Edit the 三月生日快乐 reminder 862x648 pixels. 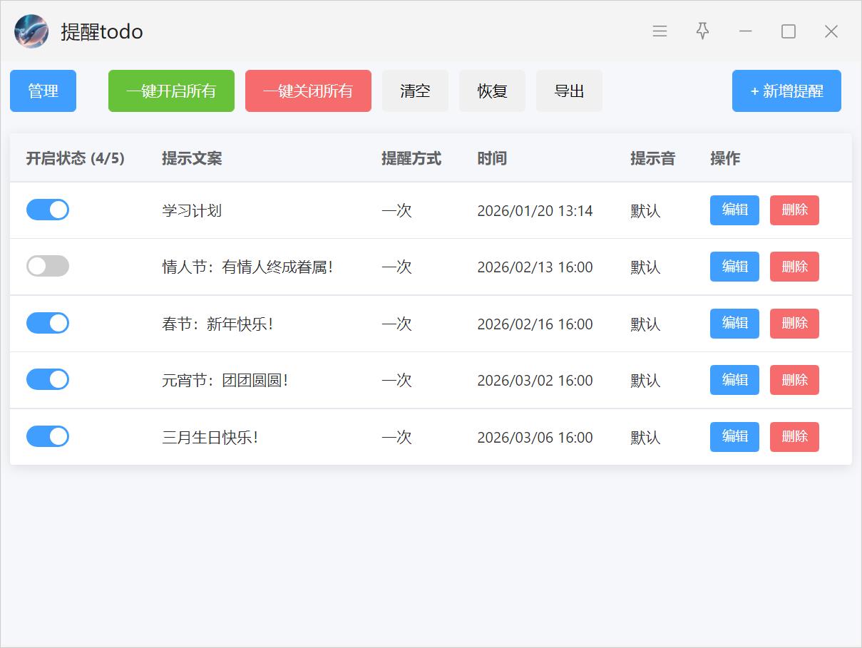734,437
